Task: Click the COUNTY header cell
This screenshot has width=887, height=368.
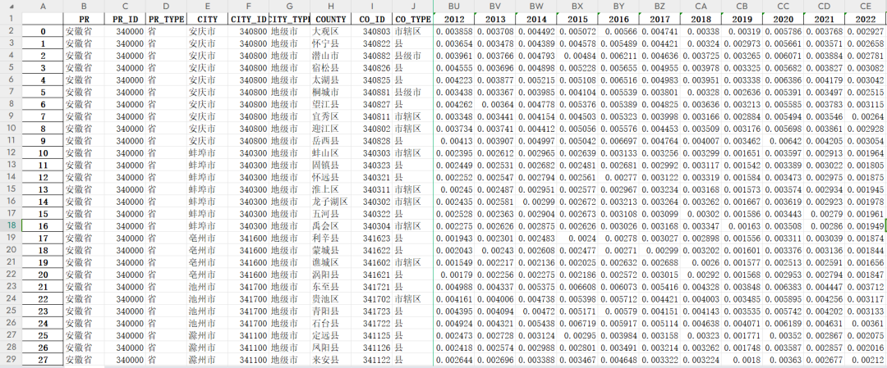Action: 331,19
